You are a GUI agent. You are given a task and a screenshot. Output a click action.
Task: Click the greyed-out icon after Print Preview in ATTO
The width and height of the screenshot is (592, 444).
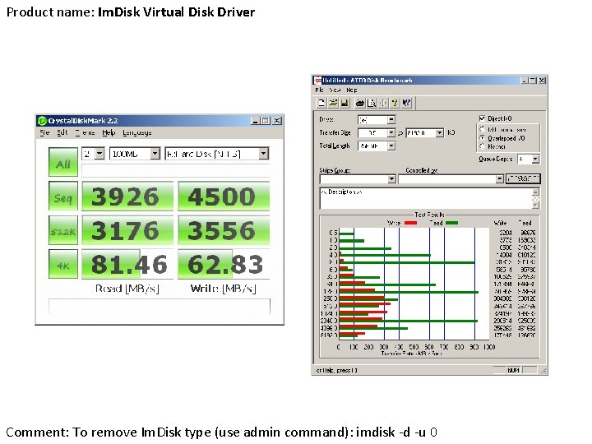tap(383, 103)
